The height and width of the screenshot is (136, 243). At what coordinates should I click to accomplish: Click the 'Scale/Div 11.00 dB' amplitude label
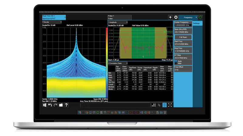(x=116, y=25)
